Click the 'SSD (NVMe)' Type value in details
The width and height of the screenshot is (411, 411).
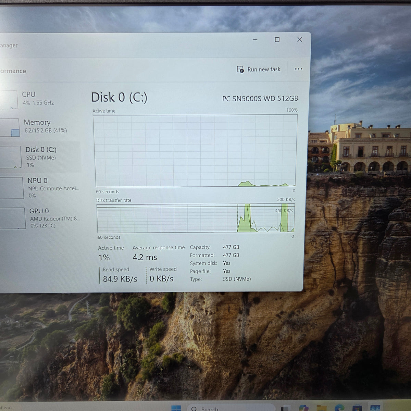[x=237, y=279]
